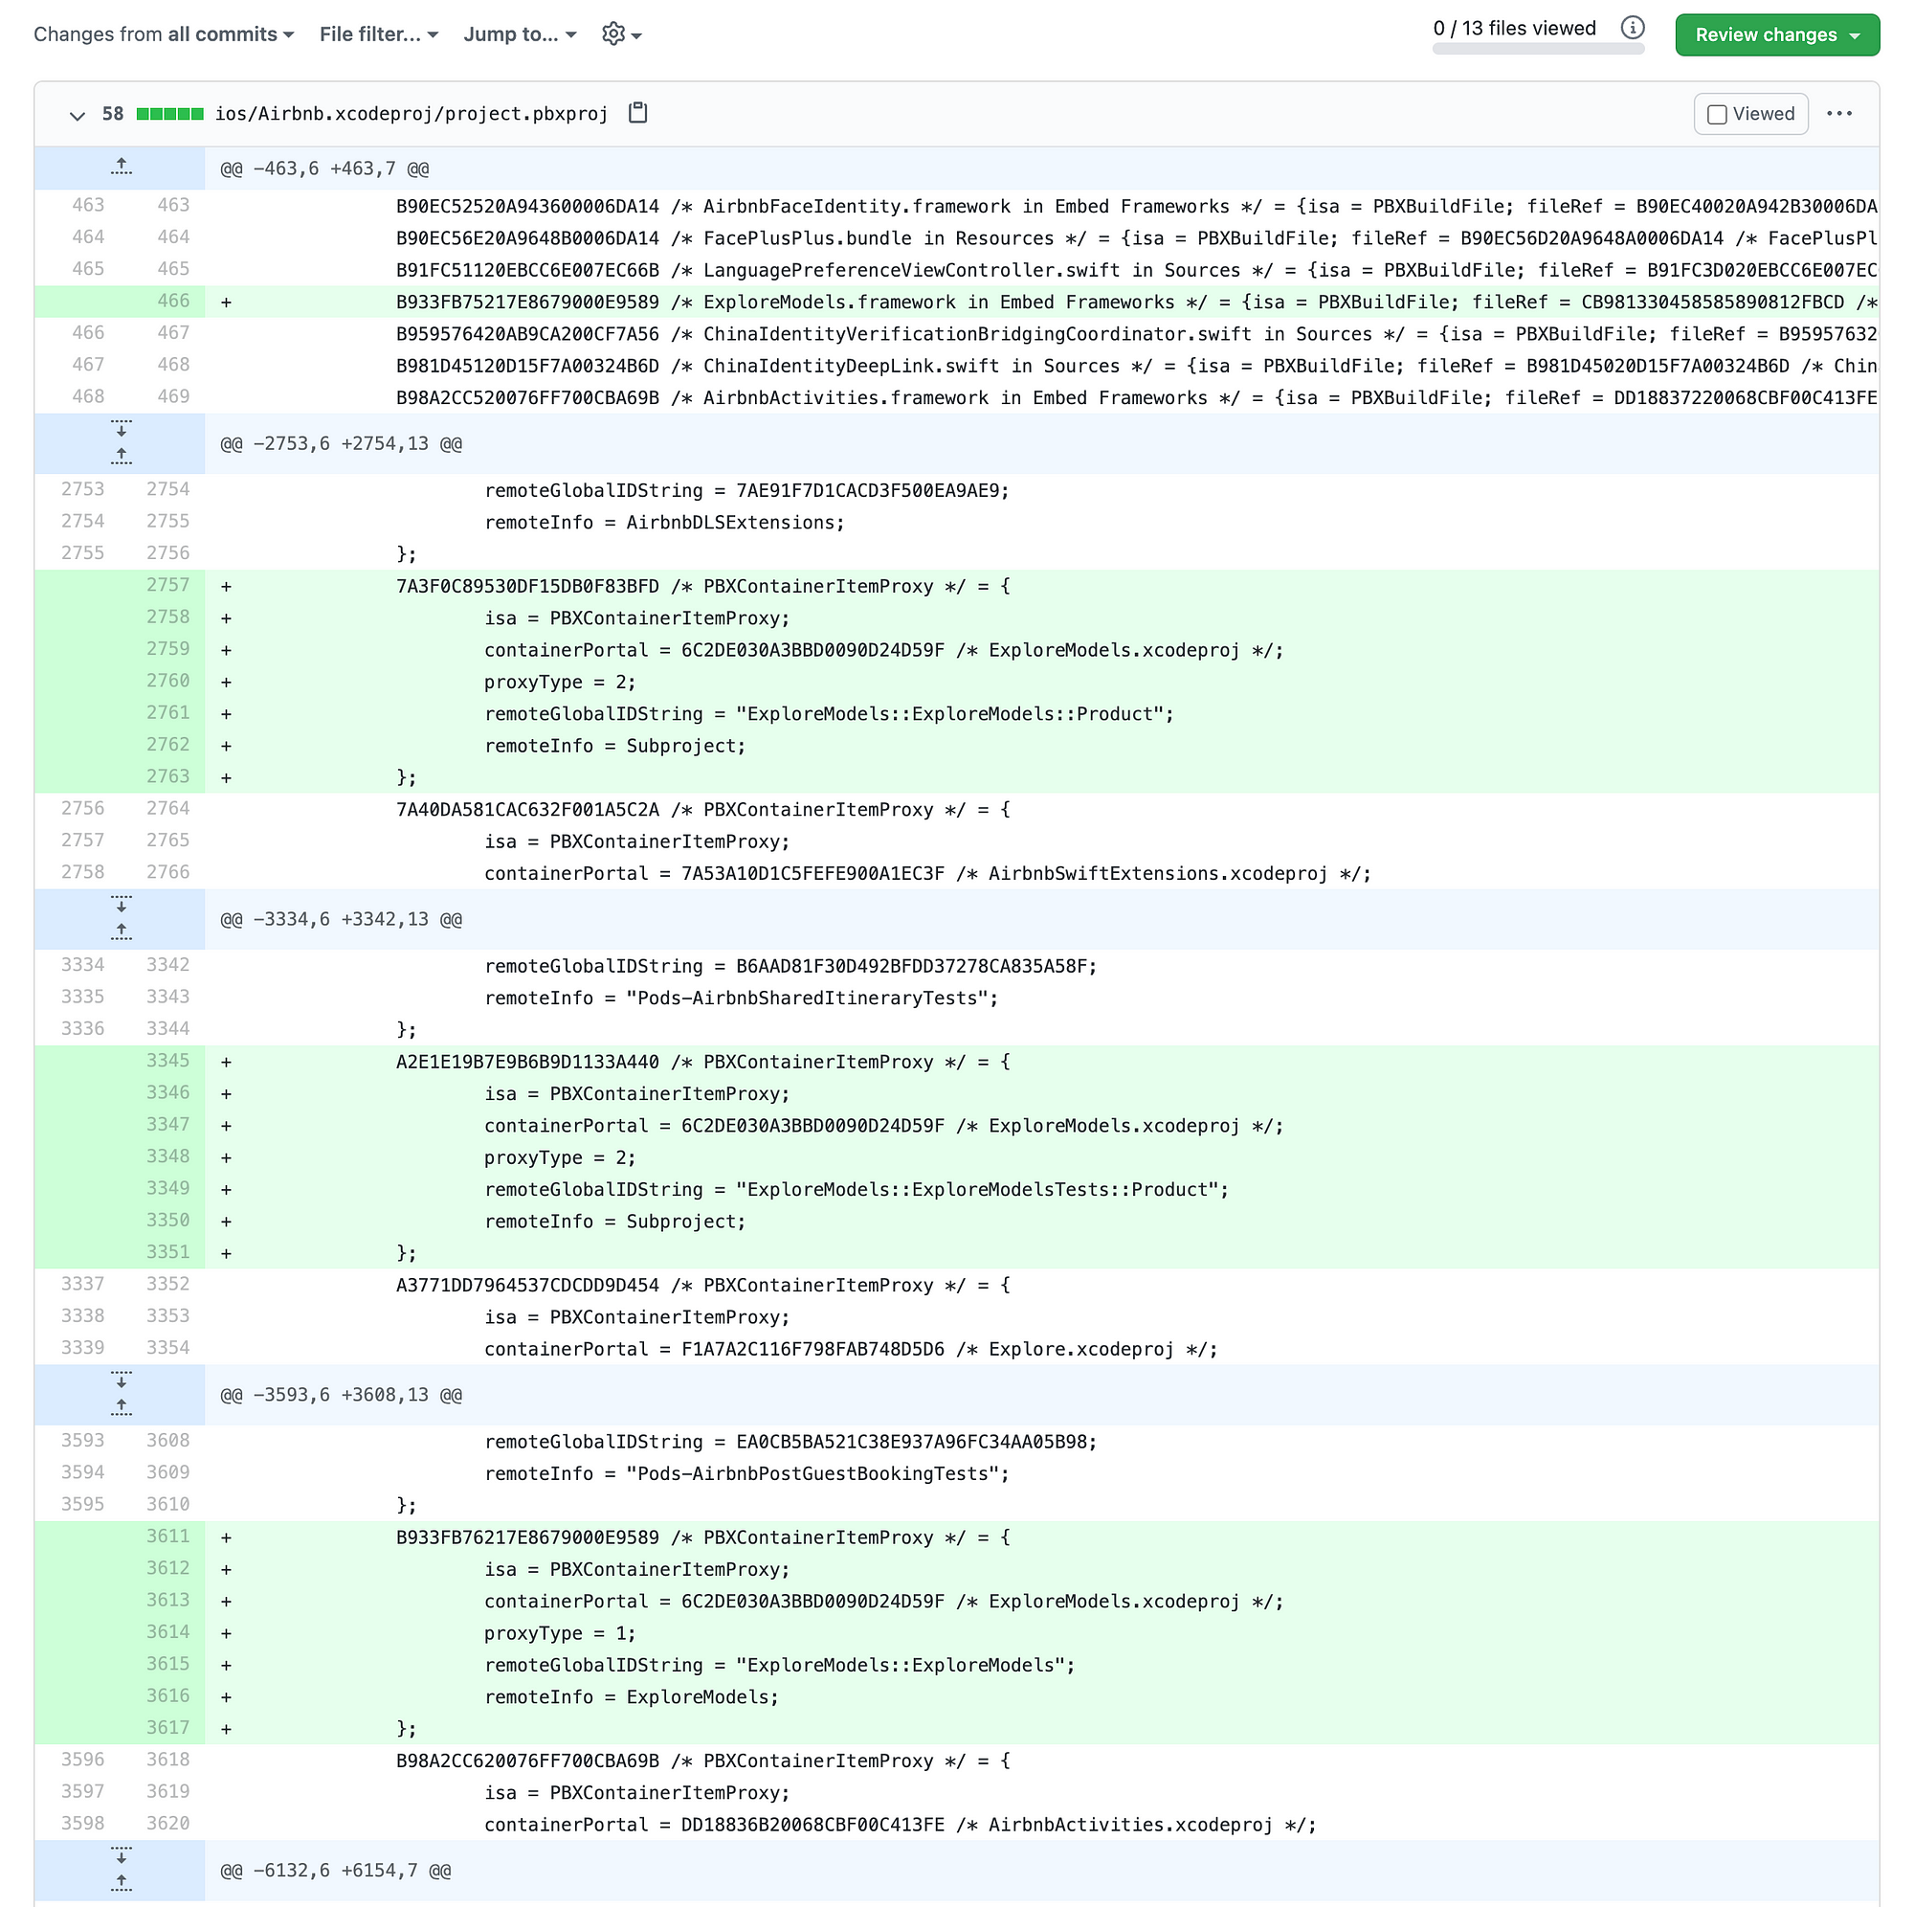This screenshot has width=1914, height=1907.
Task: Expand down before hunk -3593,6
Action: click(x=121, y=1380)
